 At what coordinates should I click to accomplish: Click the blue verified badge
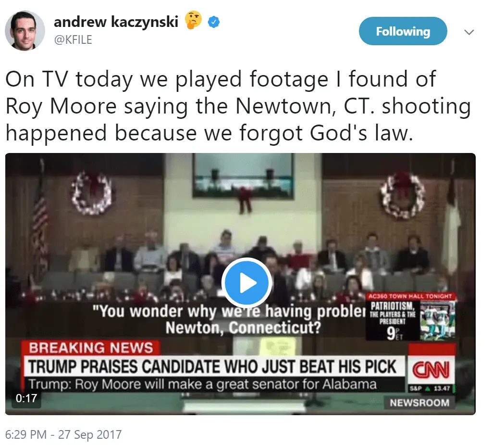click(214, 22)
